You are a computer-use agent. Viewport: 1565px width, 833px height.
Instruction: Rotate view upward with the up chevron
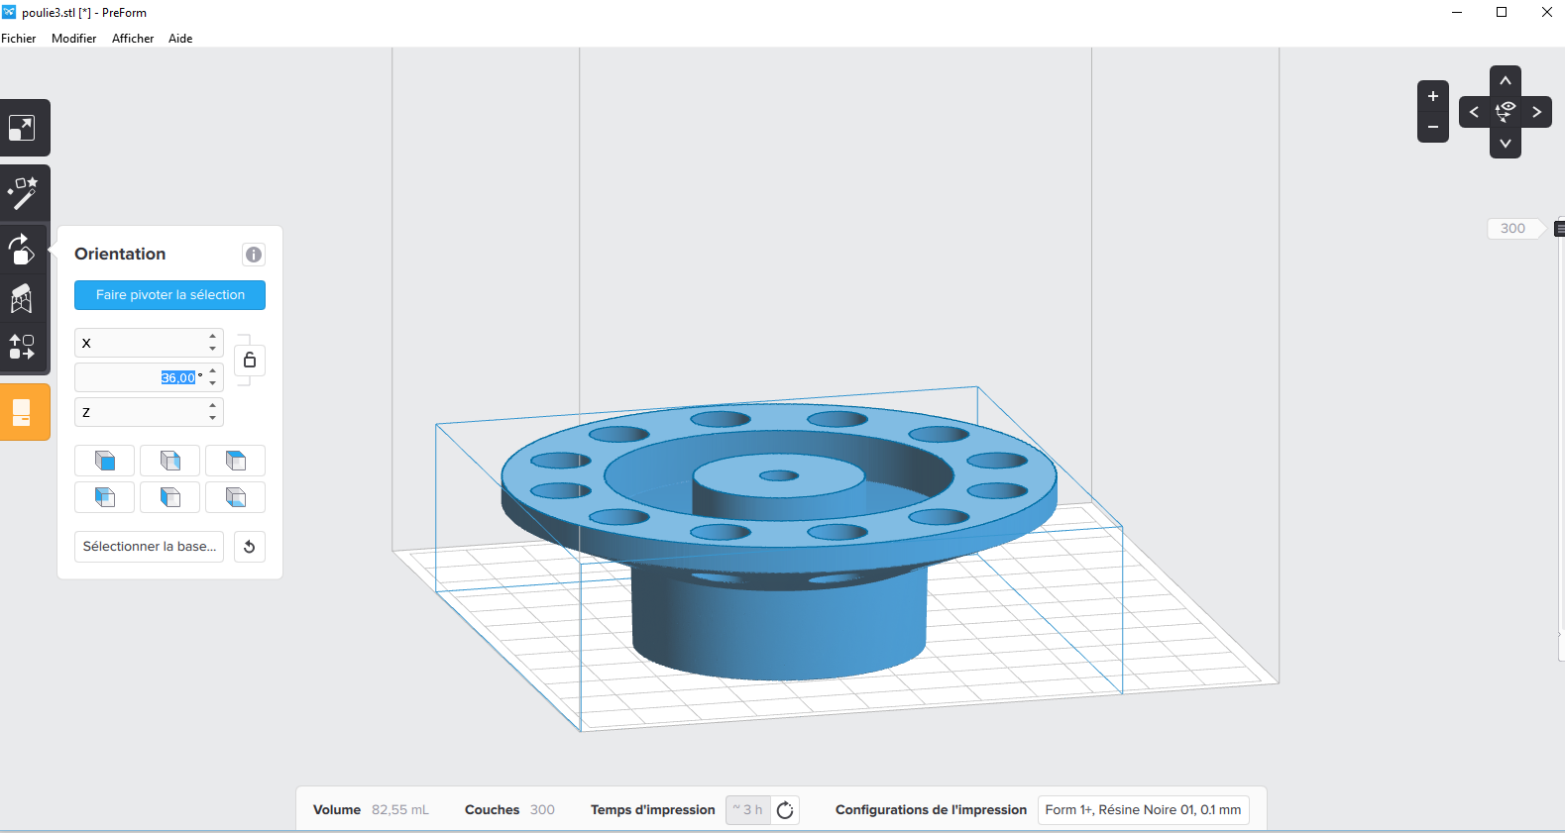(1506, 81)
